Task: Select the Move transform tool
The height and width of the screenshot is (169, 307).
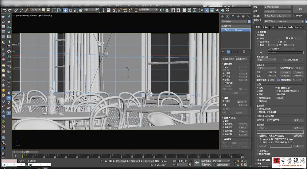Action: click(65, 10)
